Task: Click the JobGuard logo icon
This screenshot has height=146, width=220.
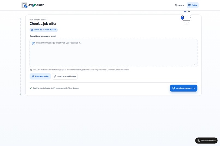Action: [24, 5]
